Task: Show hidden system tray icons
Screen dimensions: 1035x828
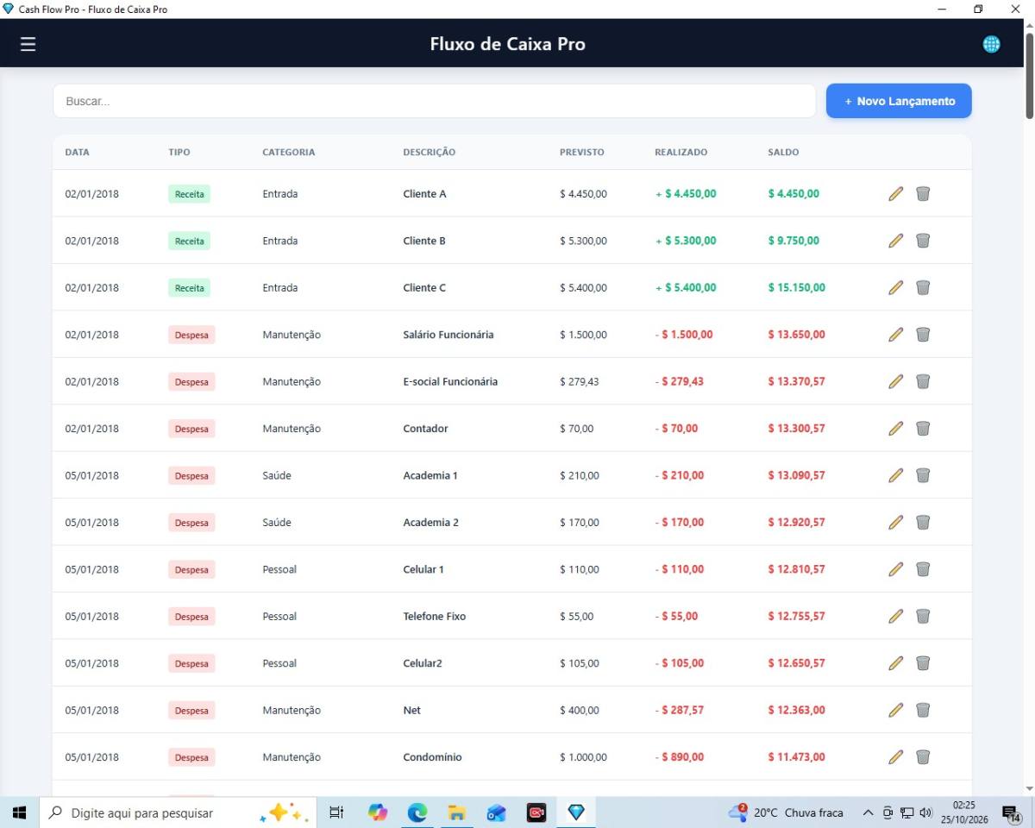Action: (x=868, y=812)
